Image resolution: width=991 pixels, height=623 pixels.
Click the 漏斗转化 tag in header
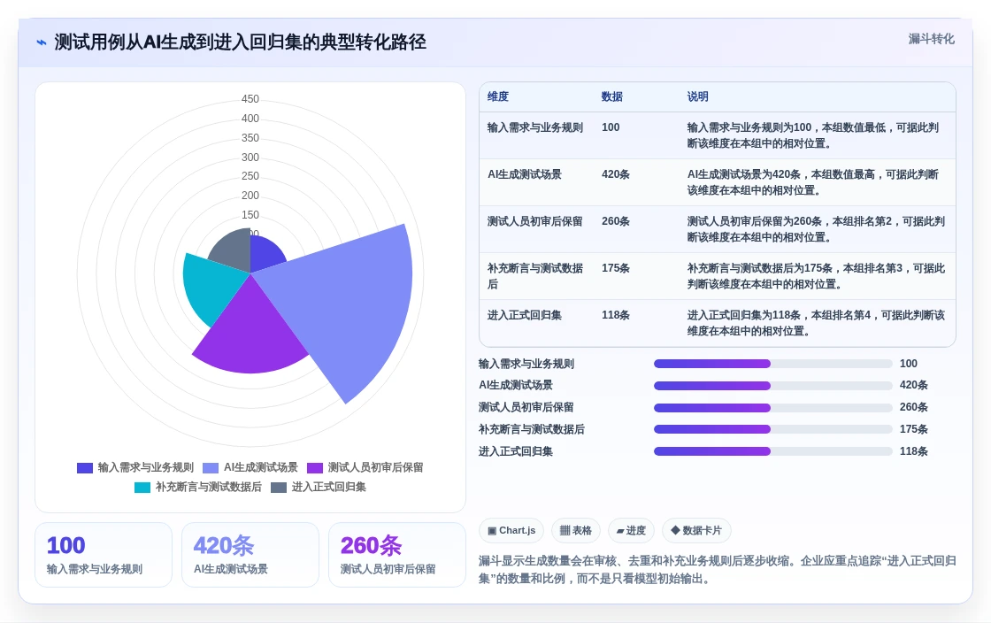pyautogui.click(x=931, y=39)
